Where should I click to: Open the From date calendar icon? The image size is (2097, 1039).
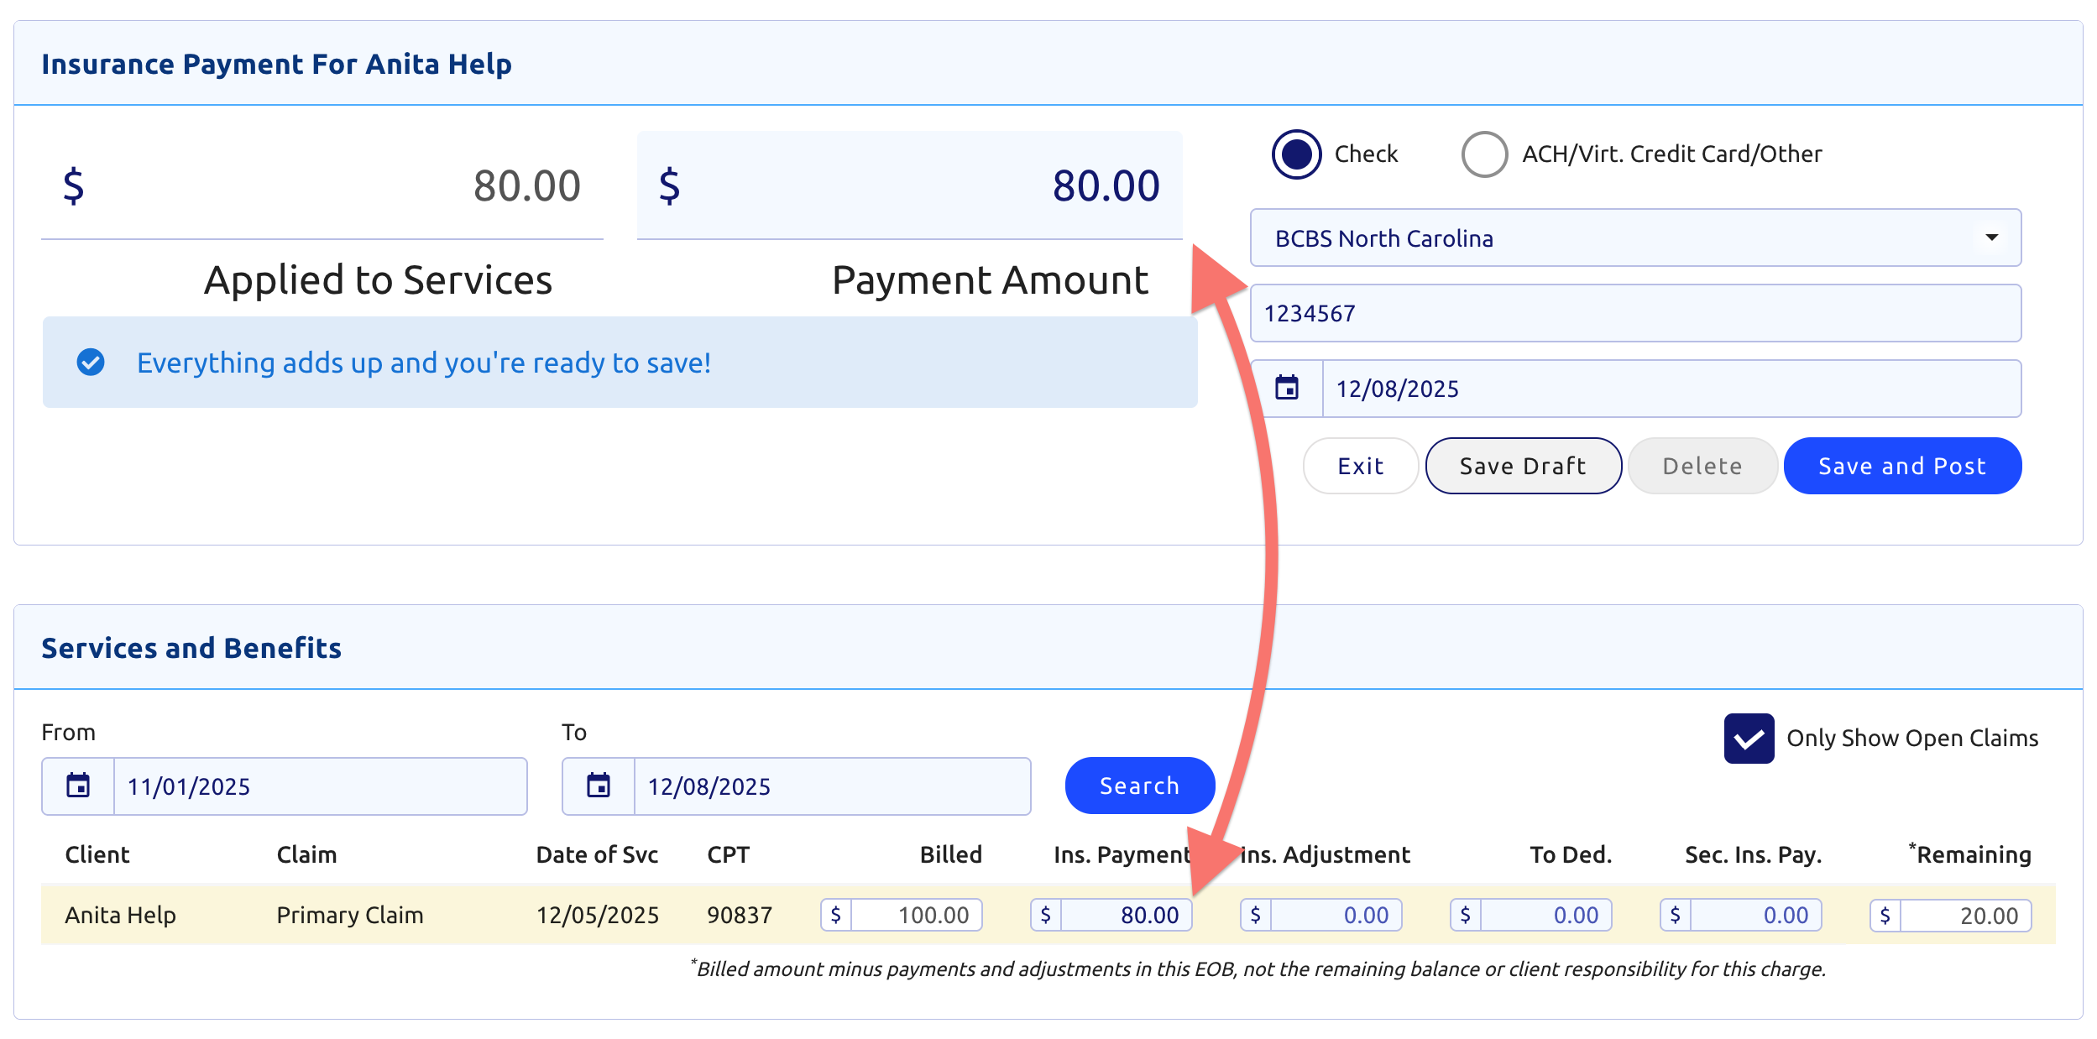coord(78,786)
